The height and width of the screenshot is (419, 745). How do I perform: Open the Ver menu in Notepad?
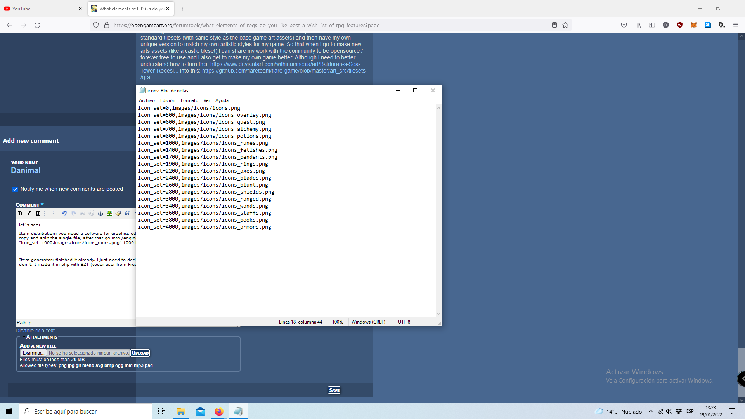tap(207, 100)
